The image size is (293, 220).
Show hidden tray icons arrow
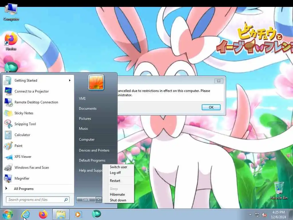(x=250, y=215)
